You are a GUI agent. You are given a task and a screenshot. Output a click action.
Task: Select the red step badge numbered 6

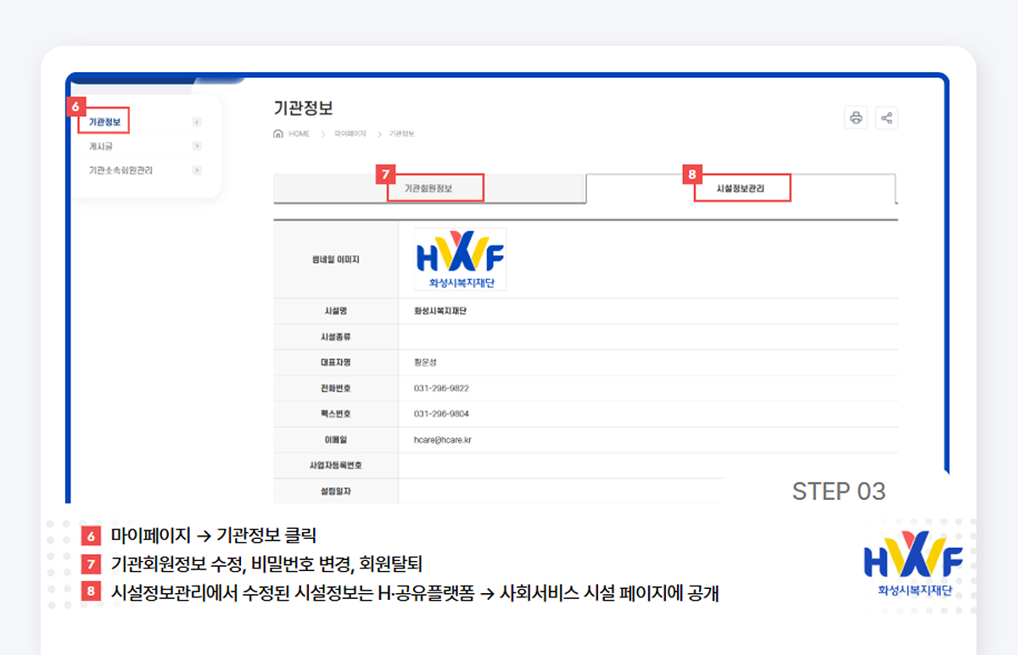pos(76,107)
